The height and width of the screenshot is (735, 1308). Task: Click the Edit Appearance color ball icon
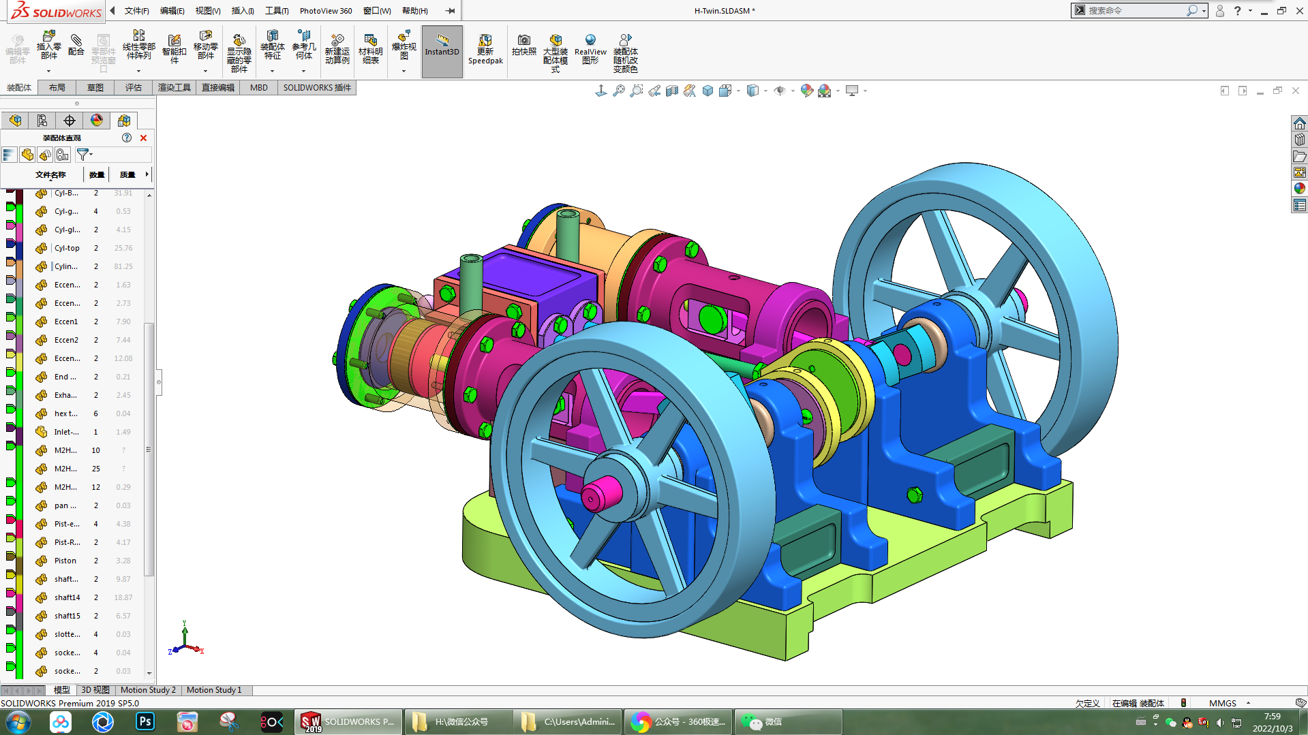coord(807,91)
